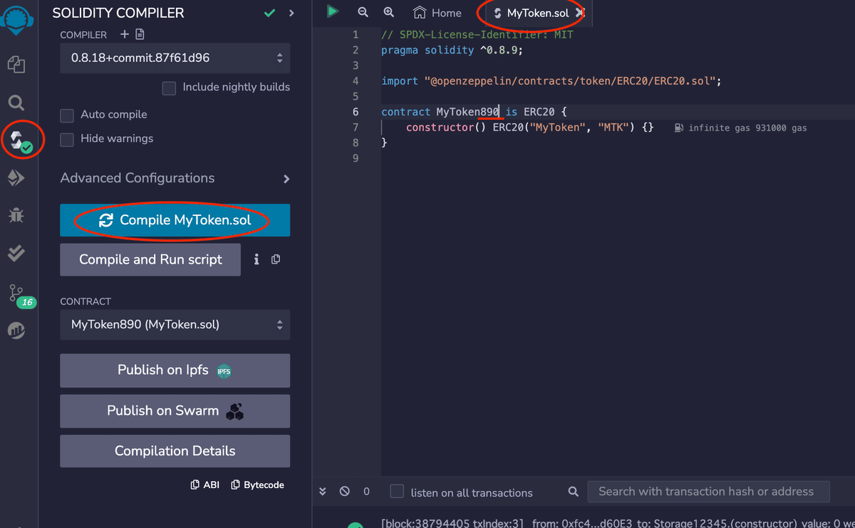Click the constructor ERC20 line of code
The width and height of the screenshot is (855, 528).
tap(529, 128)
